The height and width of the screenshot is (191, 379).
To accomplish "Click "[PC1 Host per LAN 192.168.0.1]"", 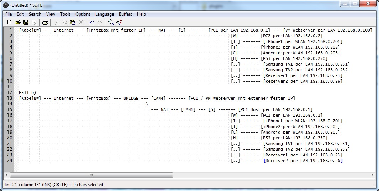I will coord(275,109).
